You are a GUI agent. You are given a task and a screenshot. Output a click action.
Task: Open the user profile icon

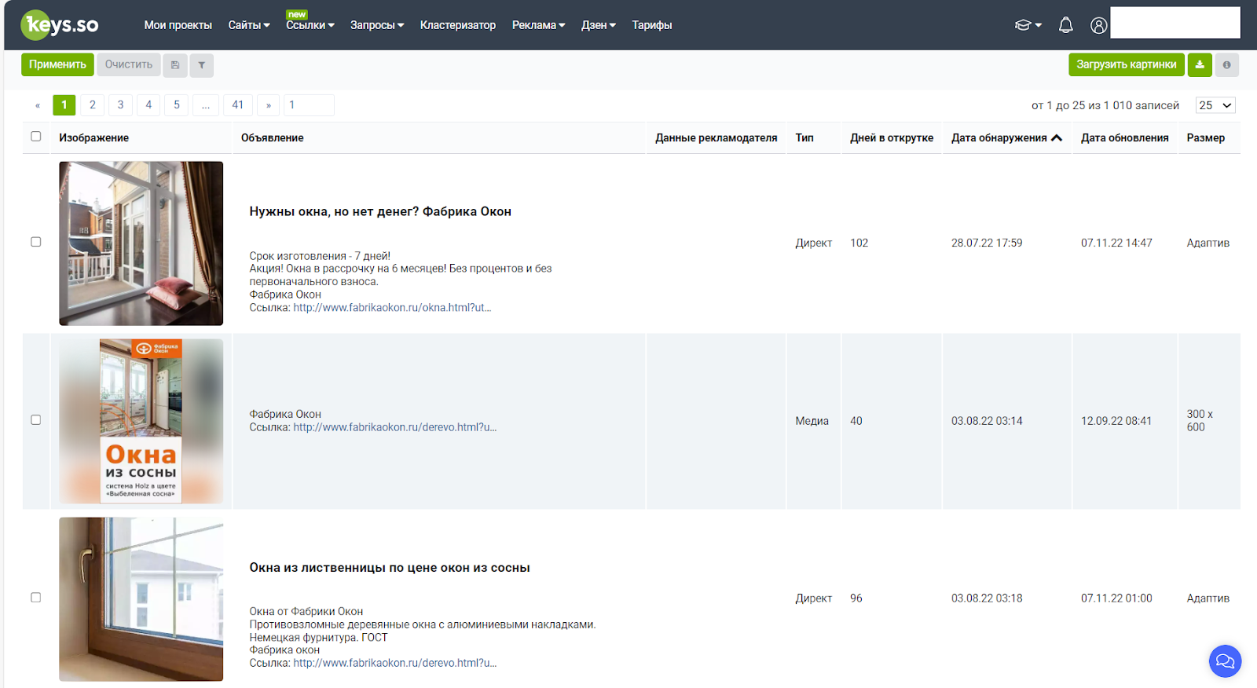click(x=1098, y=25)
